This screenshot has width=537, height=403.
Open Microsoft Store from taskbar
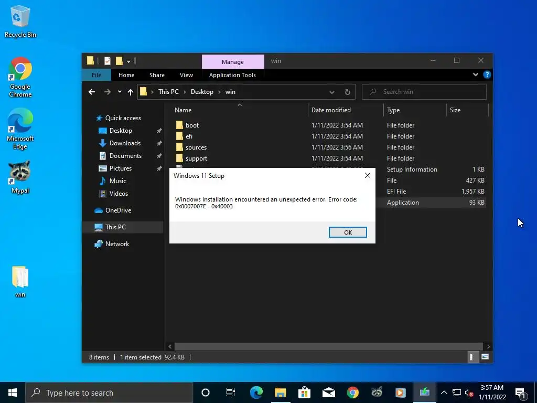point(304,393)
